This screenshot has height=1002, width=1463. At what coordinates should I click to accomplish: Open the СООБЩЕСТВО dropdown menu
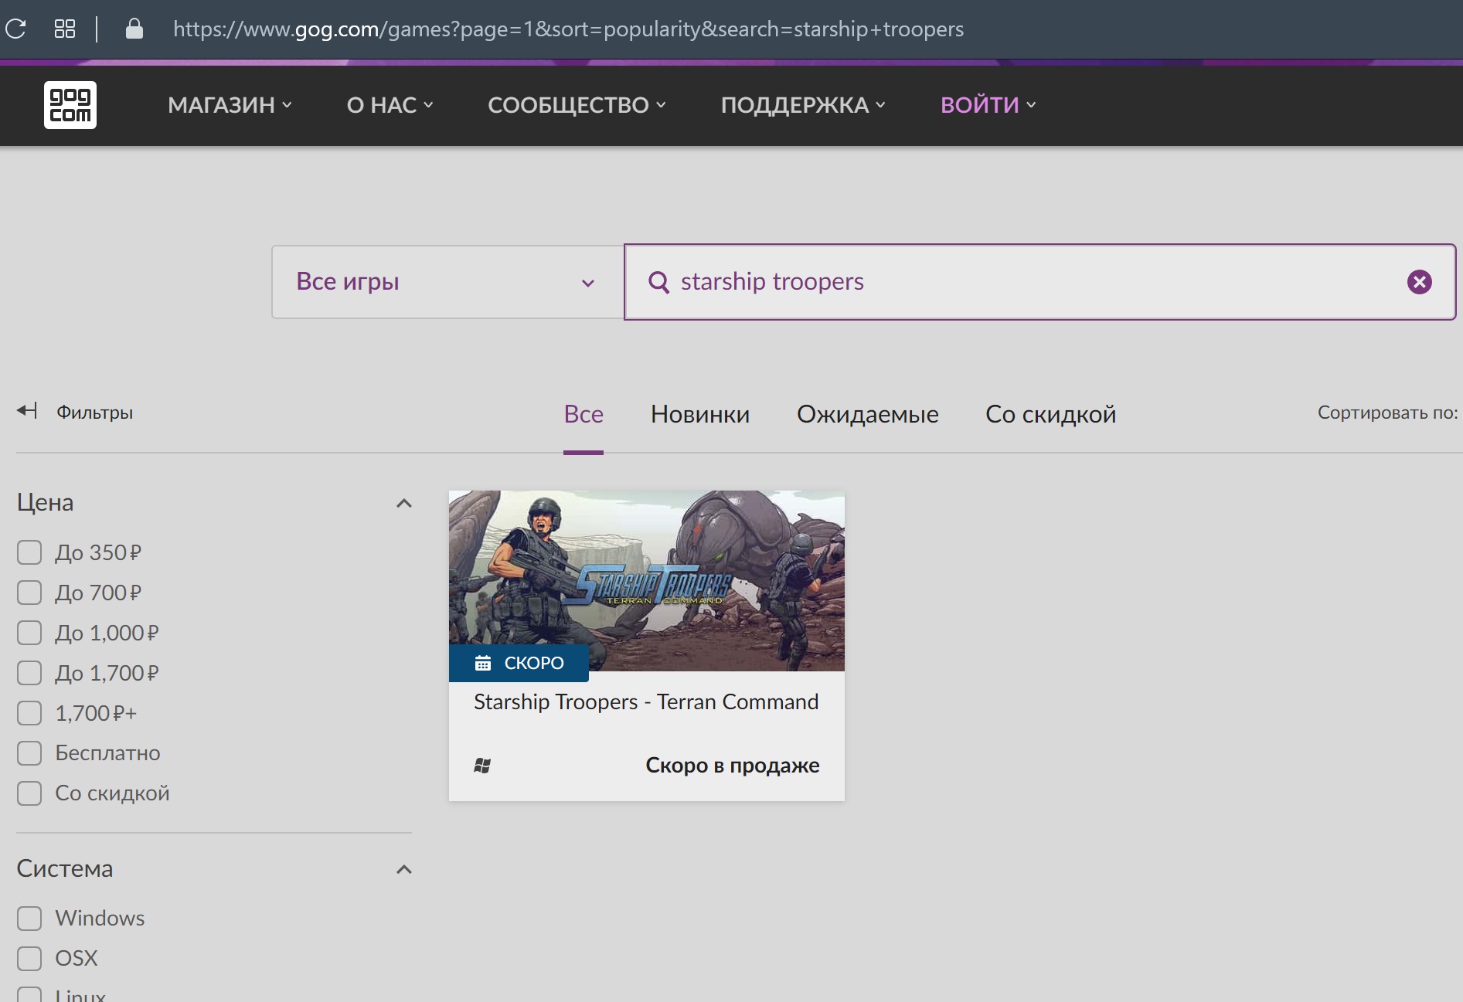tap(577, 105)
